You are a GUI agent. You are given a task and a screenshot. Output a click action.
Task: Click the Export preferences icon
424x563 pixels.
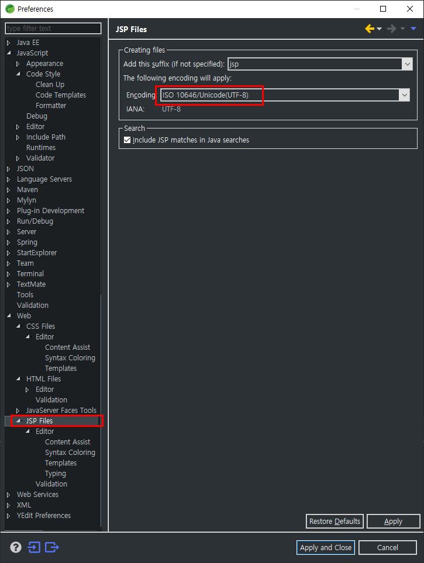pos(52,547)
